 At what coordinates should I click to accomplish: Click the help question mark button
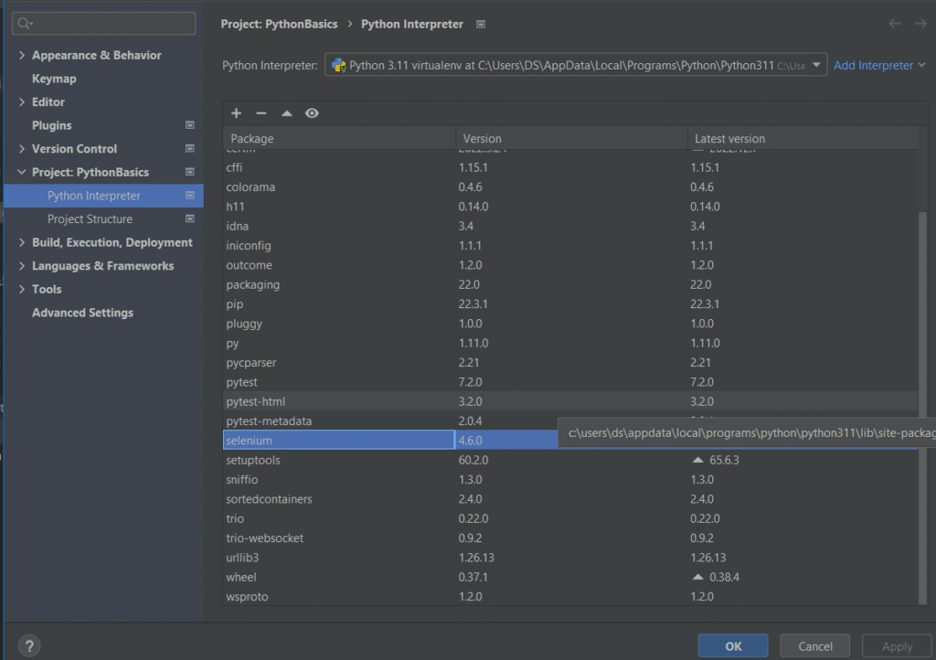click(x=29, y=645)
